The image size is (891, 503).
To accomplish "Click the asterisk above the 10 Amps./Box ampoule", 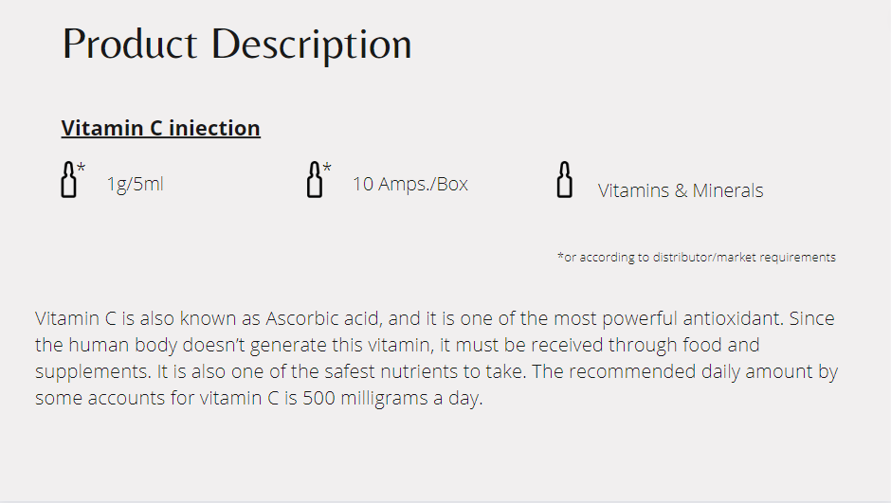I will [327, 168].
